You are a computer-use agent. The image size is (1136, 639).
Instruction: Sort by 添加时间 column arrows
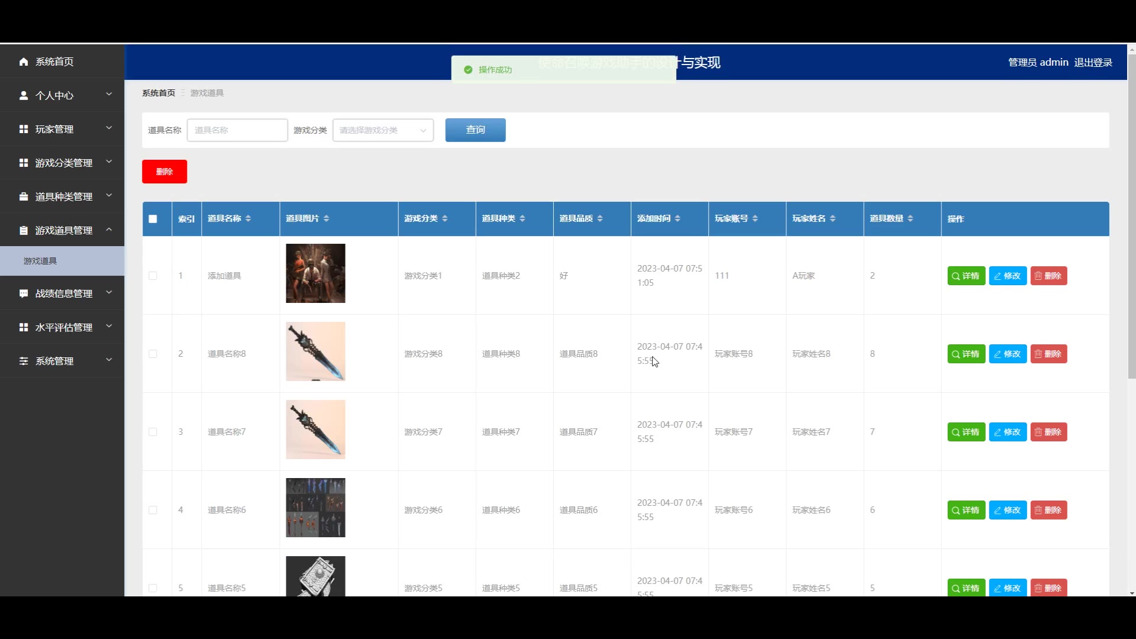(677, 219)
